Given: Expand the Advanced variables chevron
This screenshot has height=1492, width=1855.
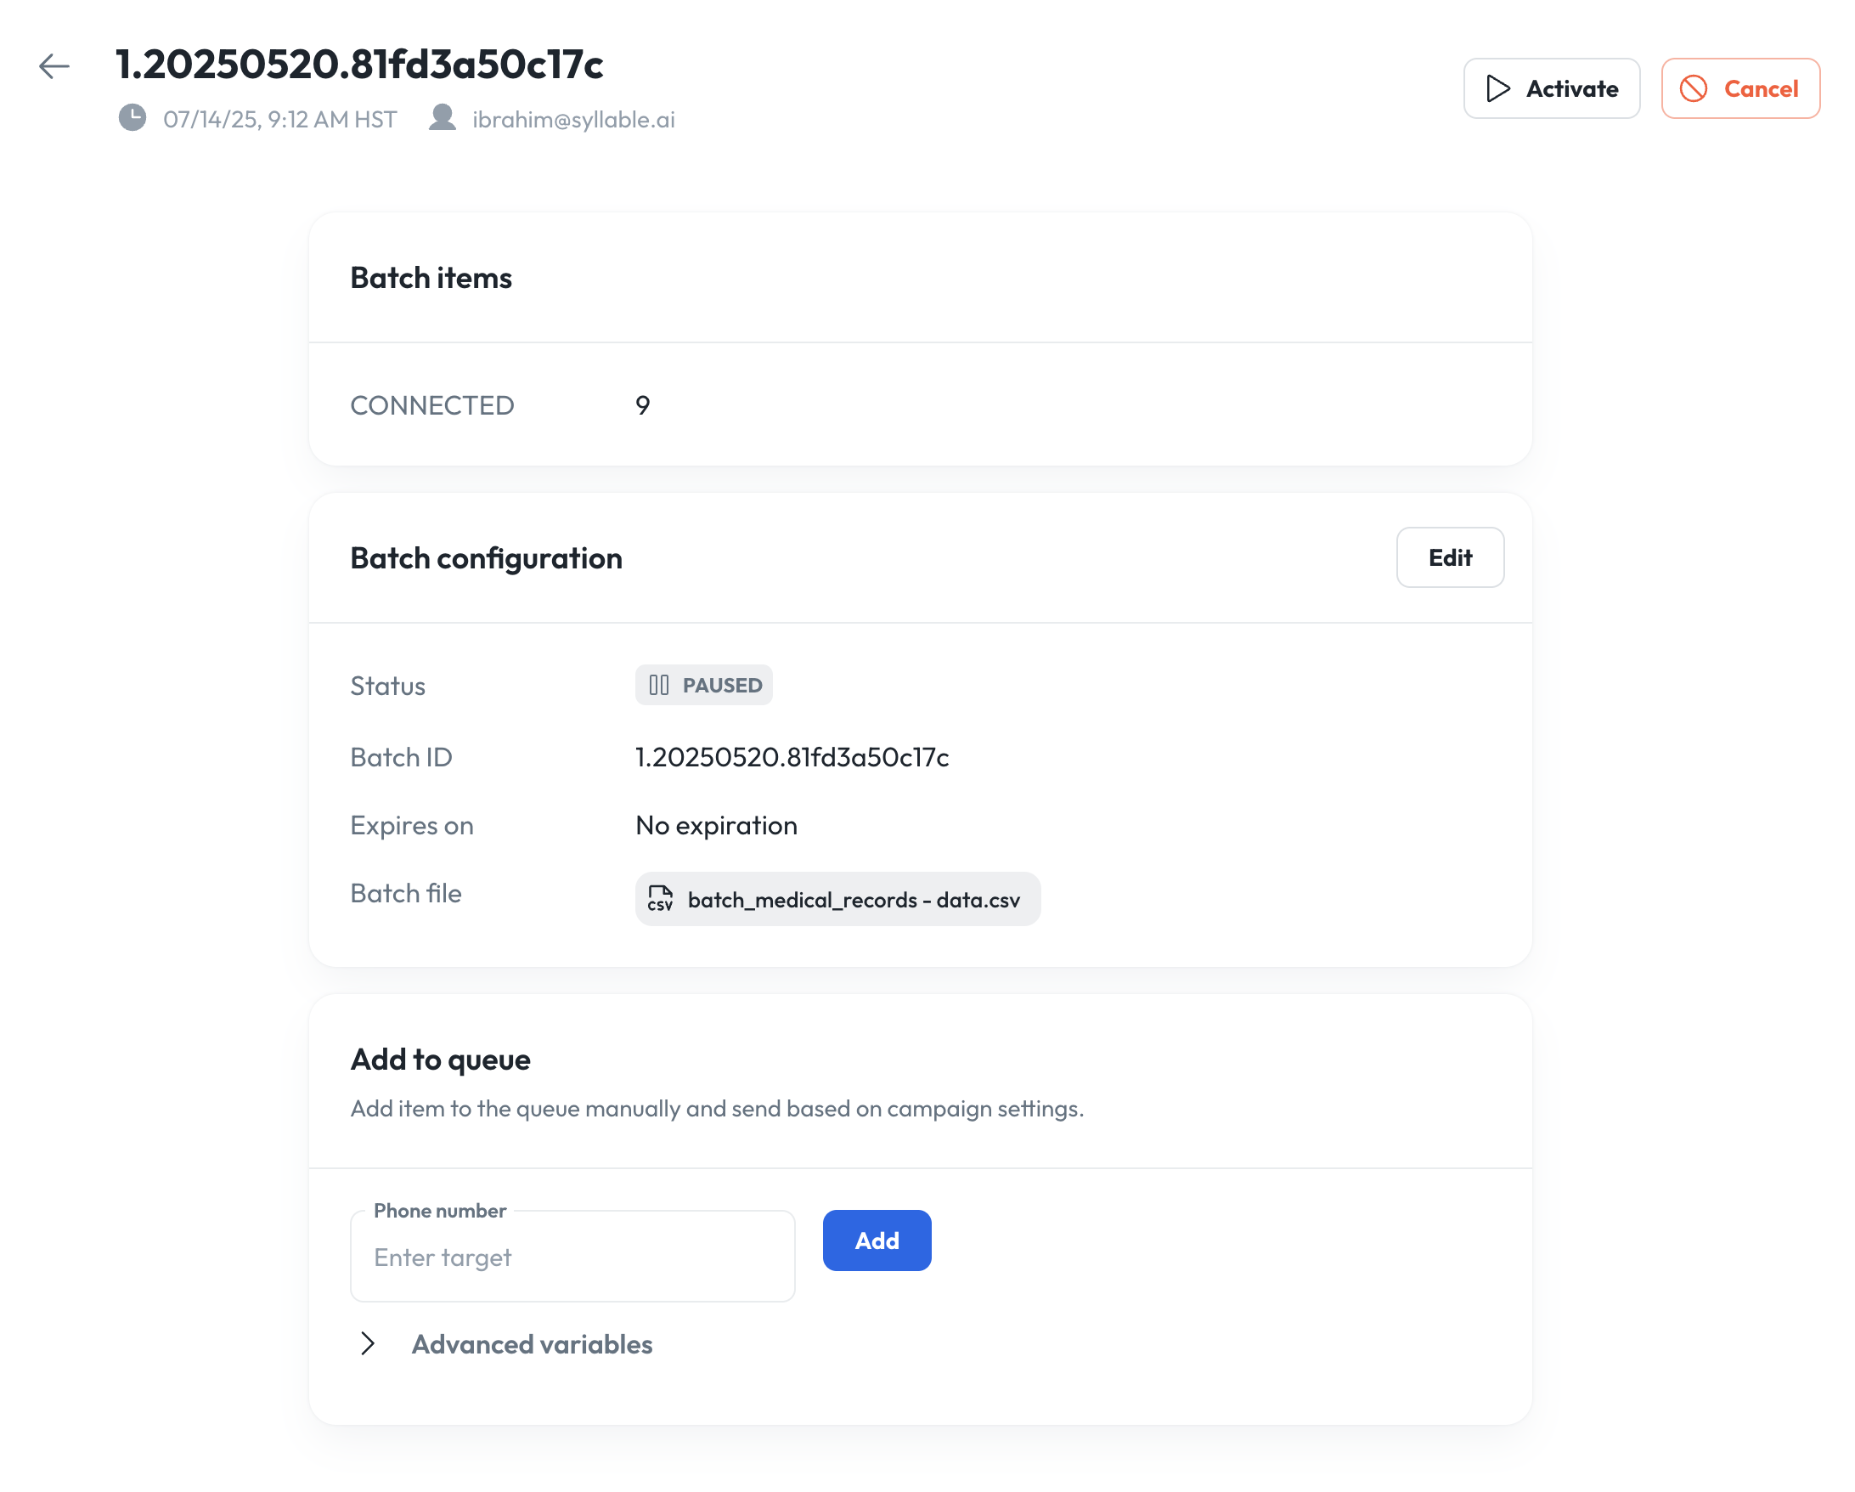Looking at the screenshot, I should tap(368, 1344).
